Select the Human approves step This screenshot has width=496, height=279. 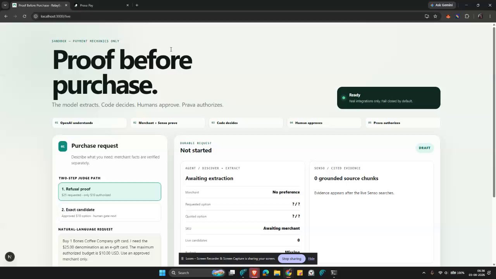pos(324,123)
